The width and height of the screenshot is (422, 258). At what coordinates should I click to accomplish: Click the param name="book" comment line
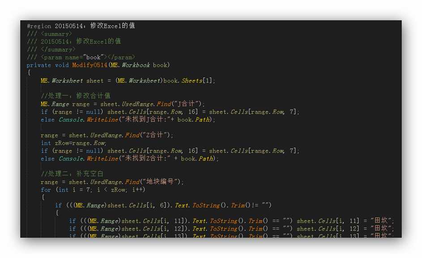click(x=81, y=57)
